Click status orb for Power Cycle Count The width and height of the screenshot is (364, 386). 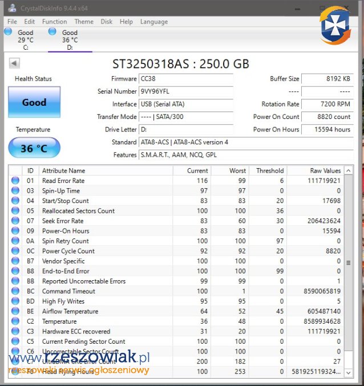[15, 251]
